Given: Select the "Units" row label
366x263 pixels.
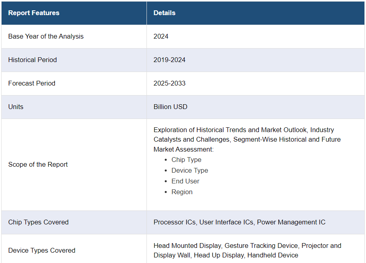Looking at the screenshot, I should tap(16, 107).
